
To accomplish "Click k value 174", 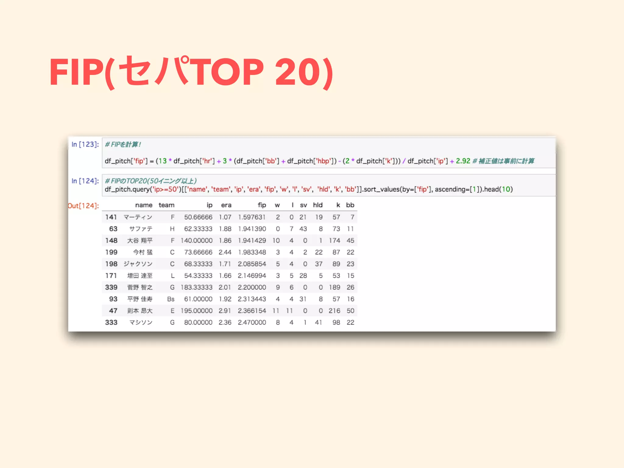I will click(335, 240).
